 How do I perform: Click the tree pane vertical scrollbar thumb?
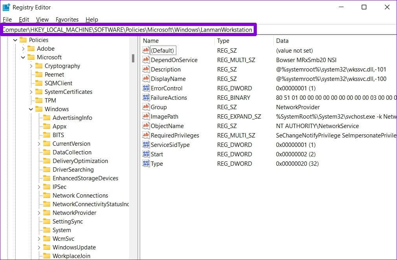[x=133, y=58]
